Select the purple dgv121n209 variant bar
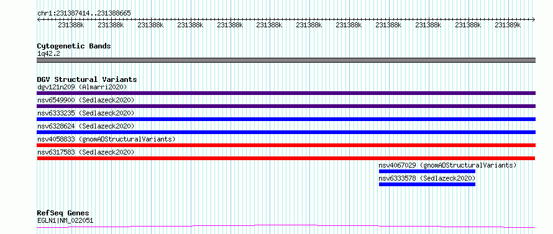The width and height of the screenshot is (553, 234). click(286, 93)
